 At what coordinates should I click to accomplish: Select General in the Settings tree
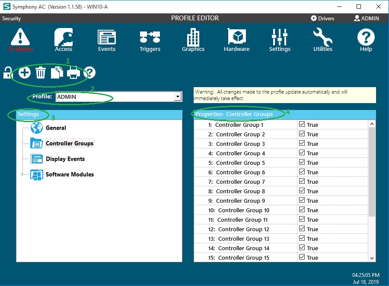[56, 128]
